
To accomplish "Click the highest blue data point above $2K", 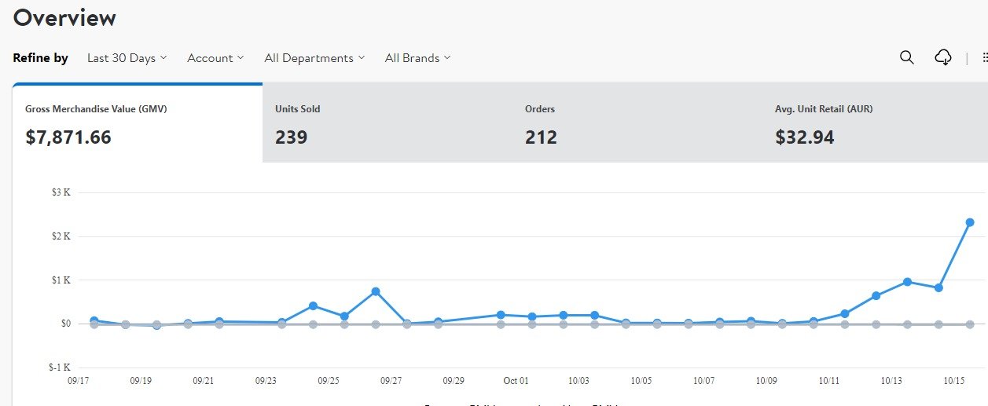I will (x=970, y=222).
